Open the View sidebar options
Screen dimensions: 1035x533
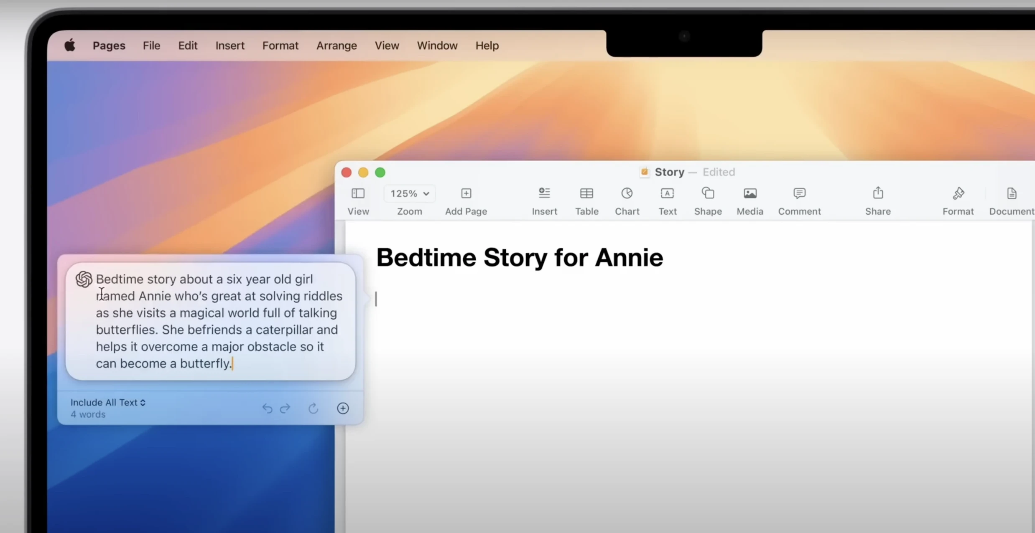pos(358,201)
